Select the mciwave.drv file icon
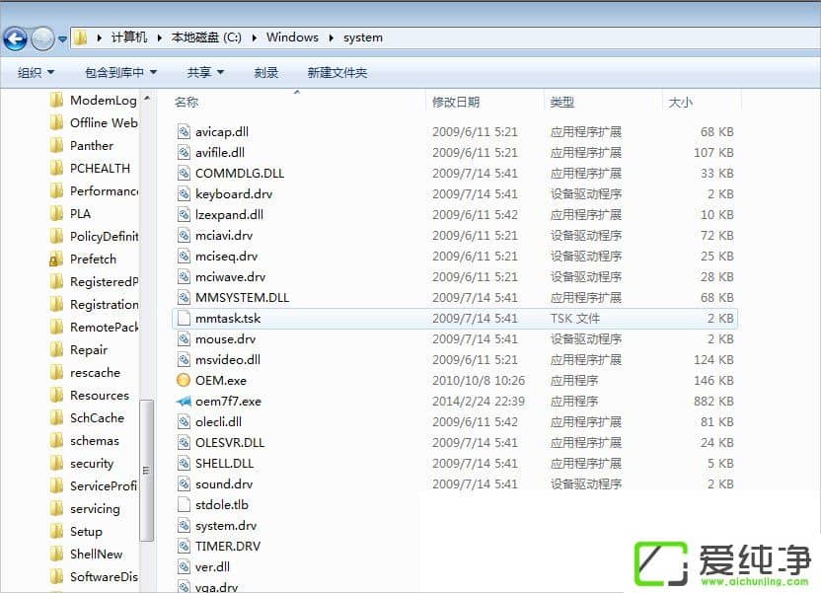 click(x=184, y=276)
